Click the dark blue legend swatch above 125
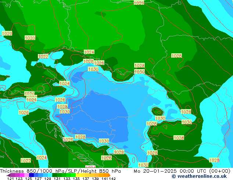 coord(31,175)
